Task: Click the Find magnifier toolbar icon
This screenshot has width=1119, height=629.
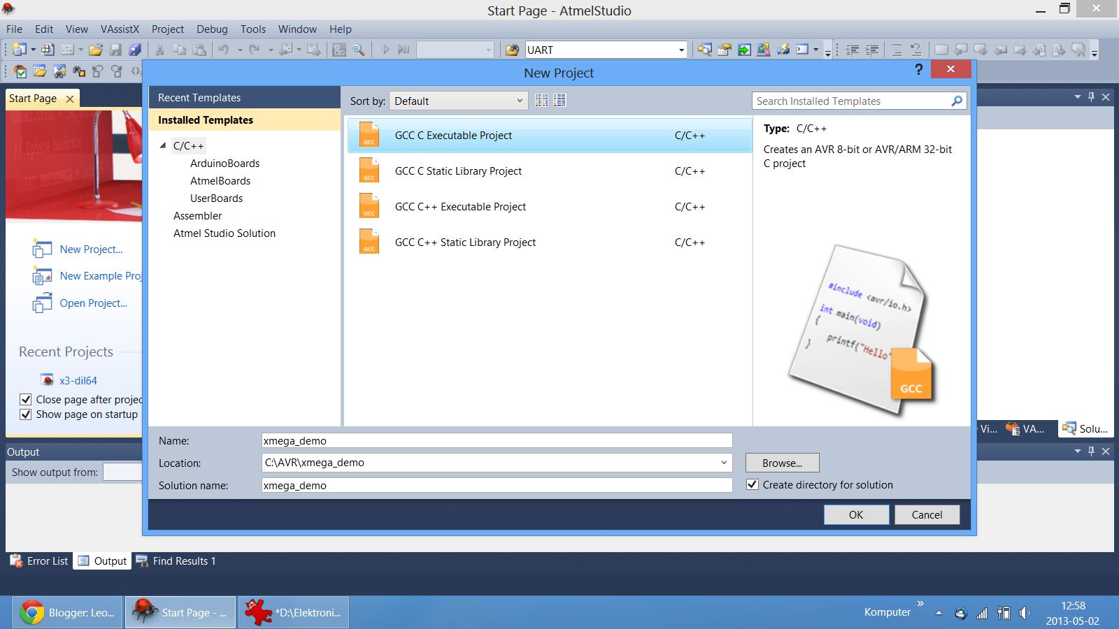Action: click(x=359, y=50)
